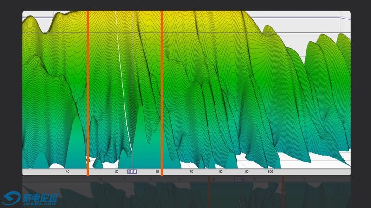
Task: Click the blue swirl forum logo icon
Action: point(11,199)
